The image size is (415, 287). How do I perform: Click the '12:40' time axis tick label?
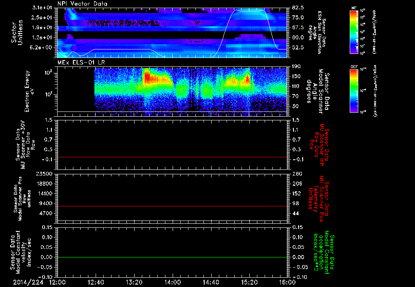tap(96, 282)
